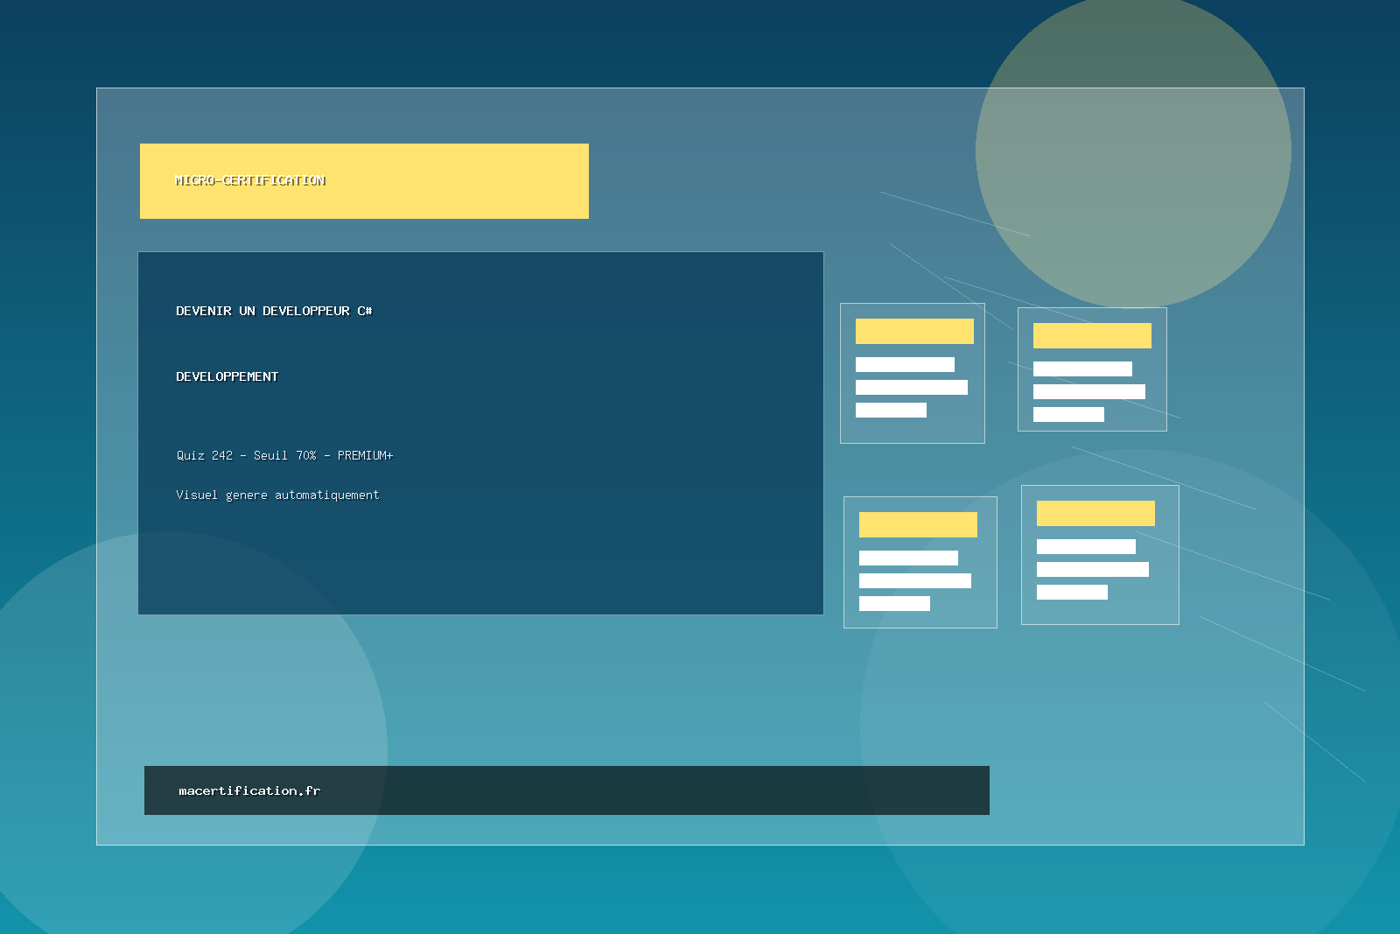Open the macertification.fr link
Viewport: 1400px width, 934px height.
(x=249, y=790)
